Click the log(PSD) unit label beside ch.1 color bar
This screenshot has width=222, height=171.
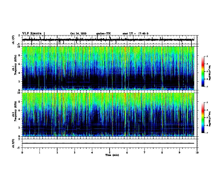coord(210,73)
